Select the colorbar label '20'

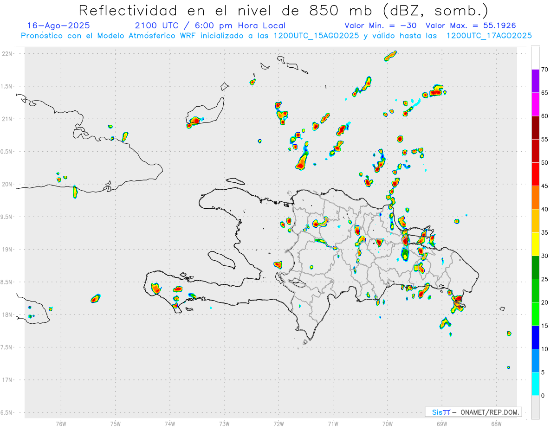tap(544, 302)
